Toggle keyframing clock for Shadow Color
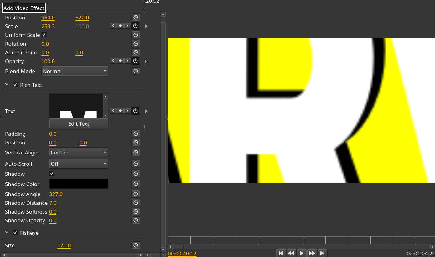 click(136, 184)
